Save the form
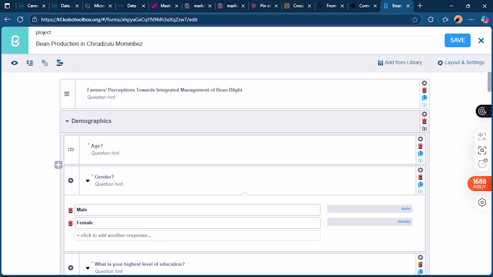 (x=457, y=40)
